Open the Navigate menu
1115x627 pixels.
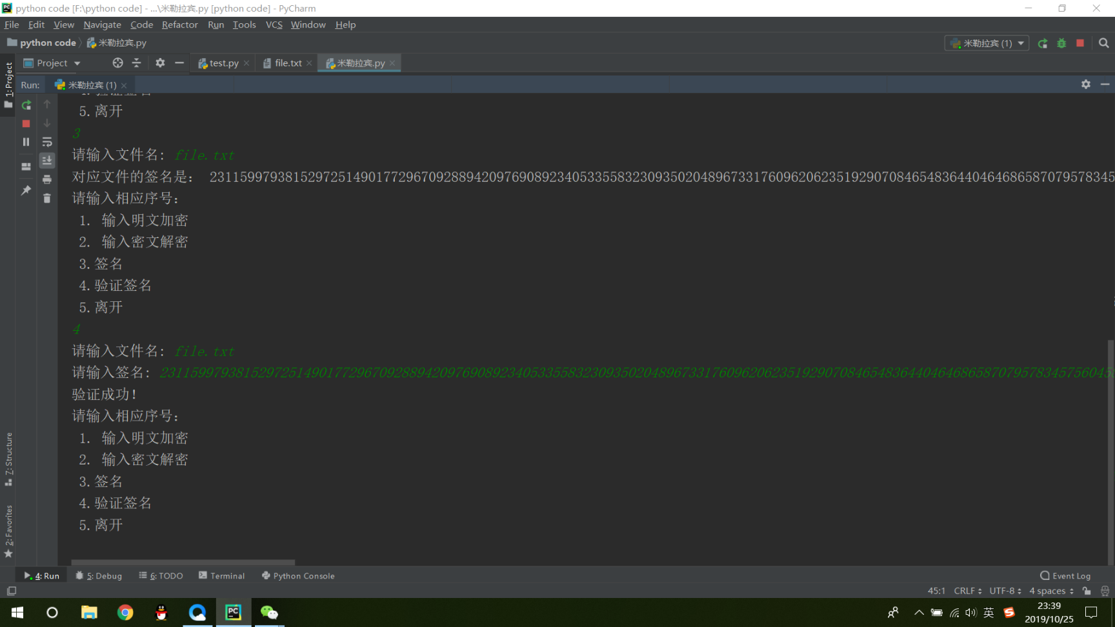point(102,25)
